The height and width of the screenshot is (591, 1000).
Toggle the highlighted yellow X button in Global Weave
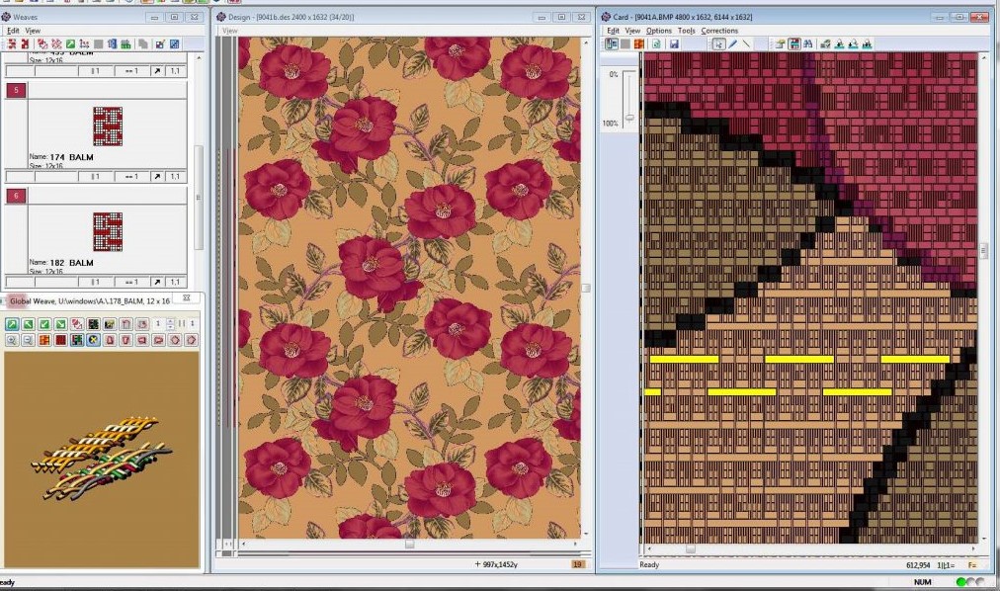tap(93, 340)
